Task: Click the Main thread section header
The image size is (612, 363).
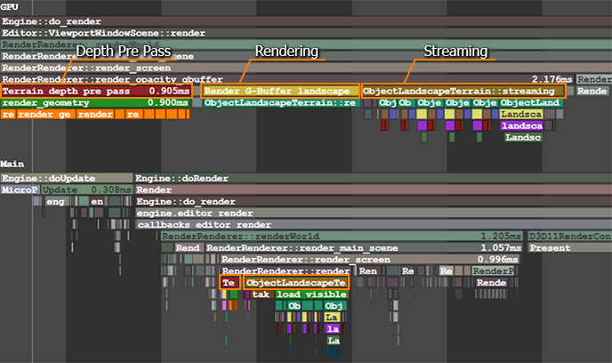Action: coord(12,165)
